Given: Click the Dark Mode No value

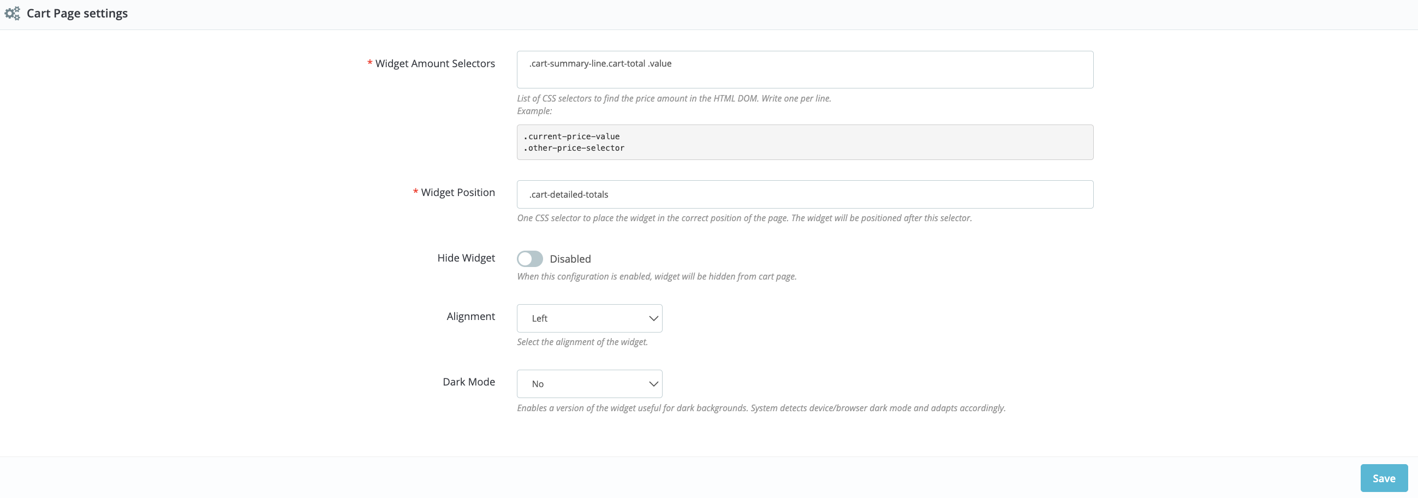Looking at the screenshot, I should pos(537,383).
